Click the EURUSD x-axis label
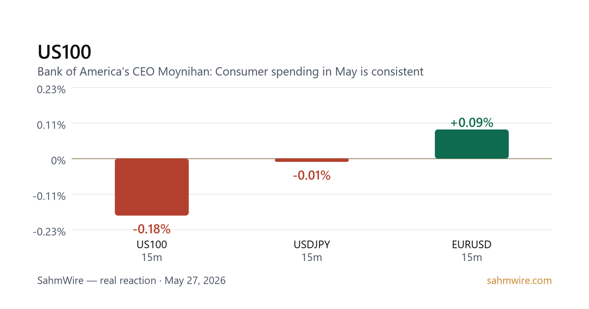The image size is (589, 309). [x=472, y=244]
